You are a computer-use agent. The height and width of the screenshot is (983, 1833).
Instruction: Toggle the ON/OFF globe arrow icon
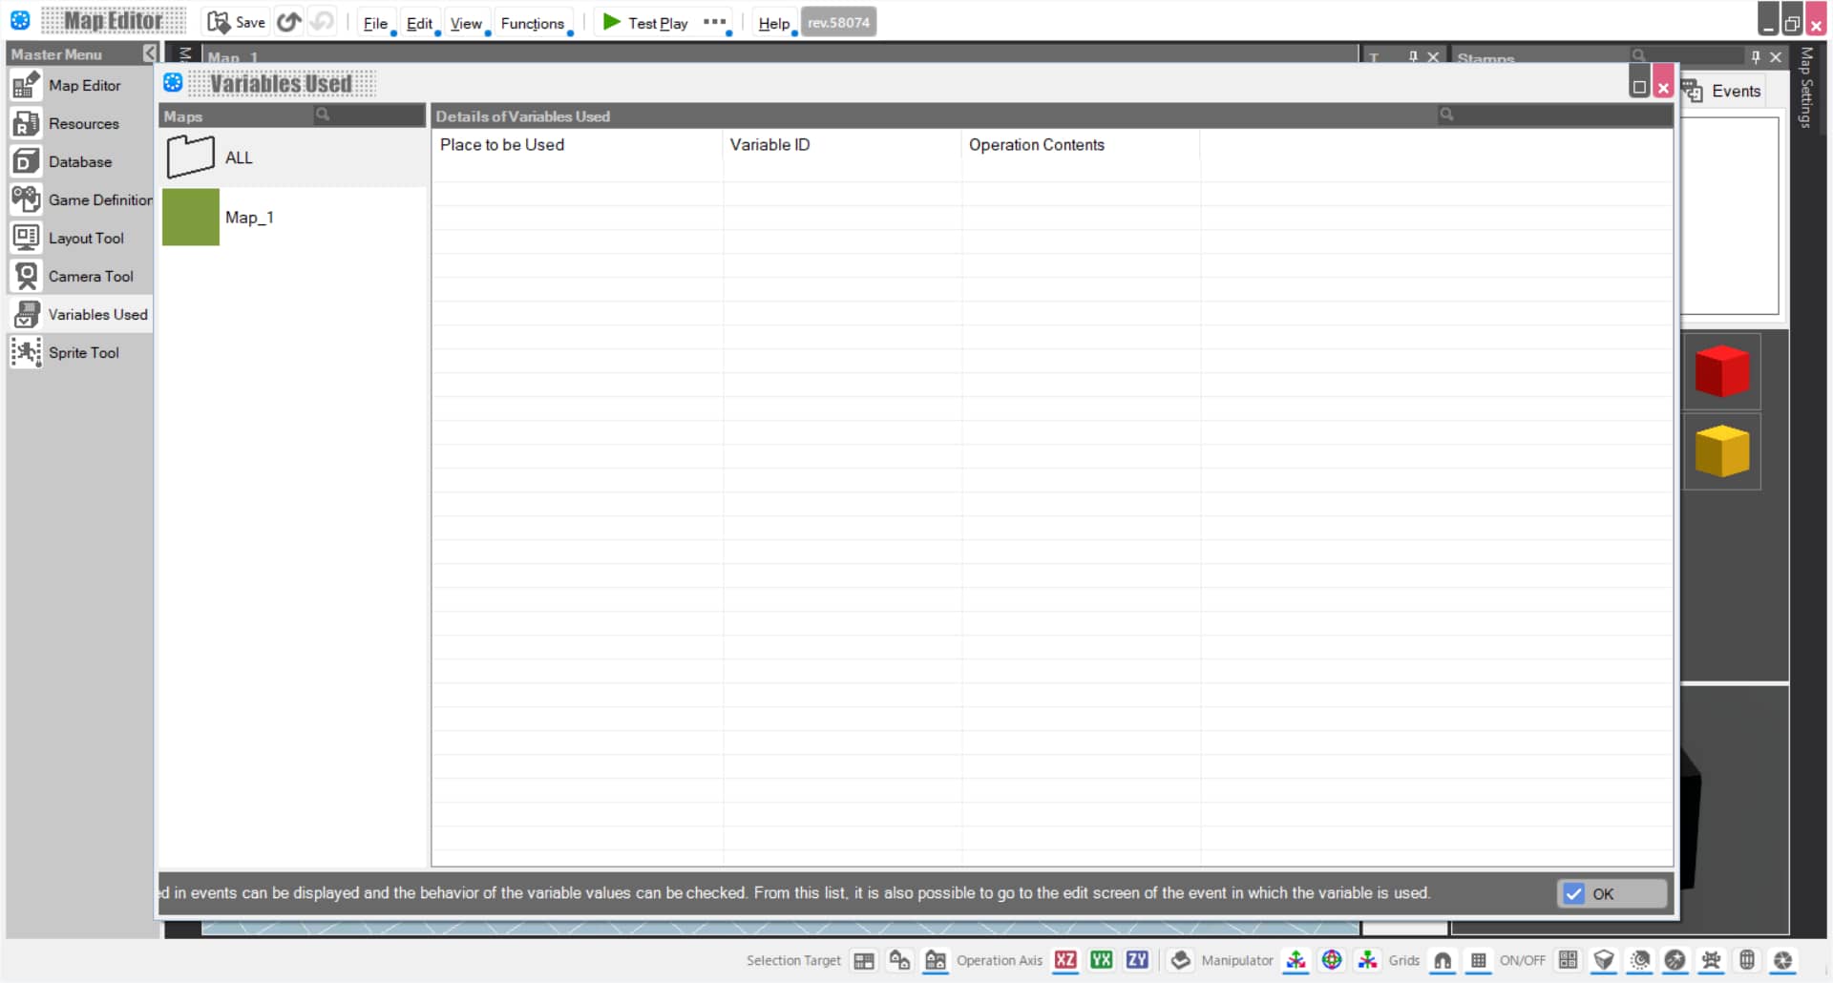click(1675, 961)
